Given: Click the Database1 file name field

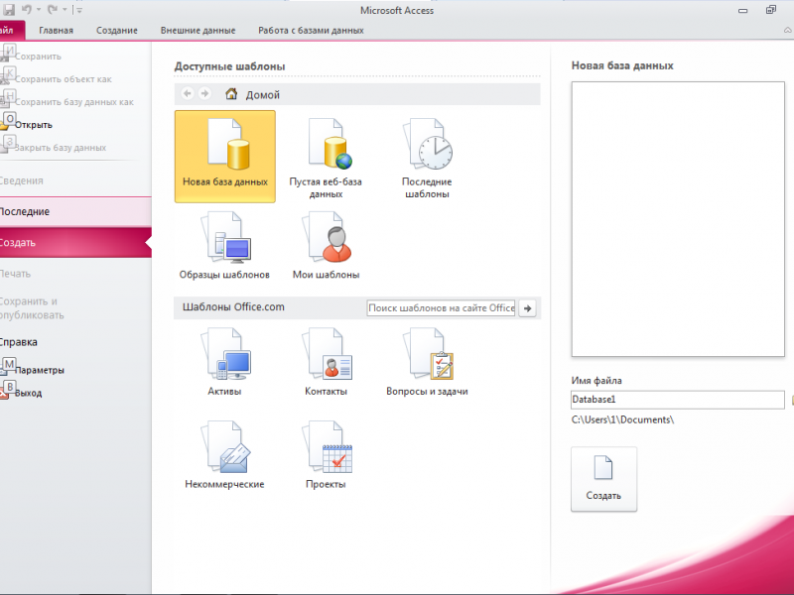Looking at the screenshot, I should point(678,400).
